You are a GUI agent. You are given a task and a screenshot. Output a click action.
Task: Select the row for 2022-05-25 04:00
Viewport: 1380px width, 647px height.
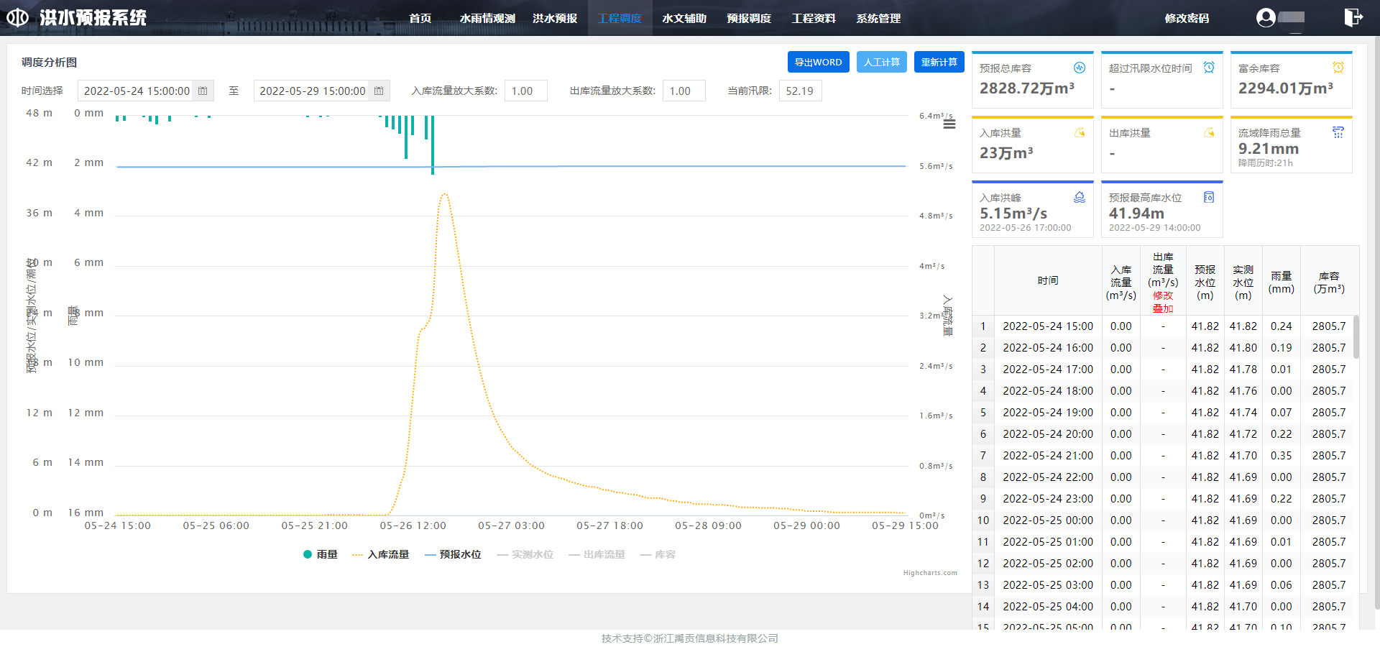pyautogui.click(x=1162, y=606)
